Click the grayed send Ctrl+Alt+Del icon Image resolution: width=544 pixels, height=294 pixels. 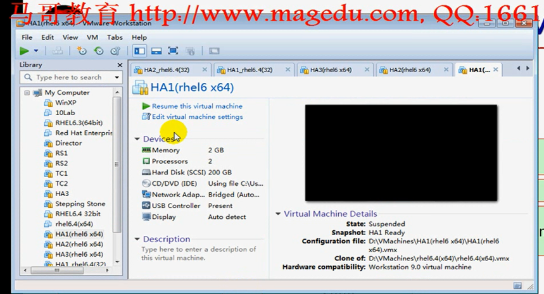(57, 51)
